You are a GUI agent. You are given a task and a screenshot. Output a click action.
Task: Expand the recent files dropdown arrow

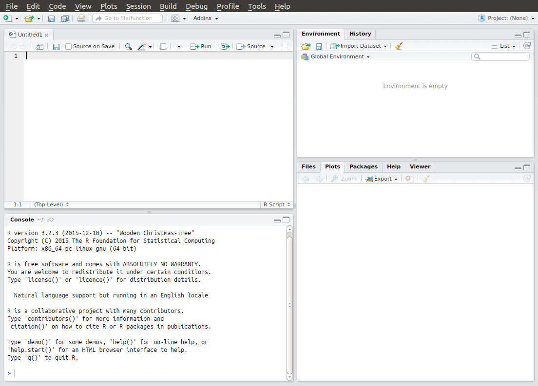coord(38,18)
